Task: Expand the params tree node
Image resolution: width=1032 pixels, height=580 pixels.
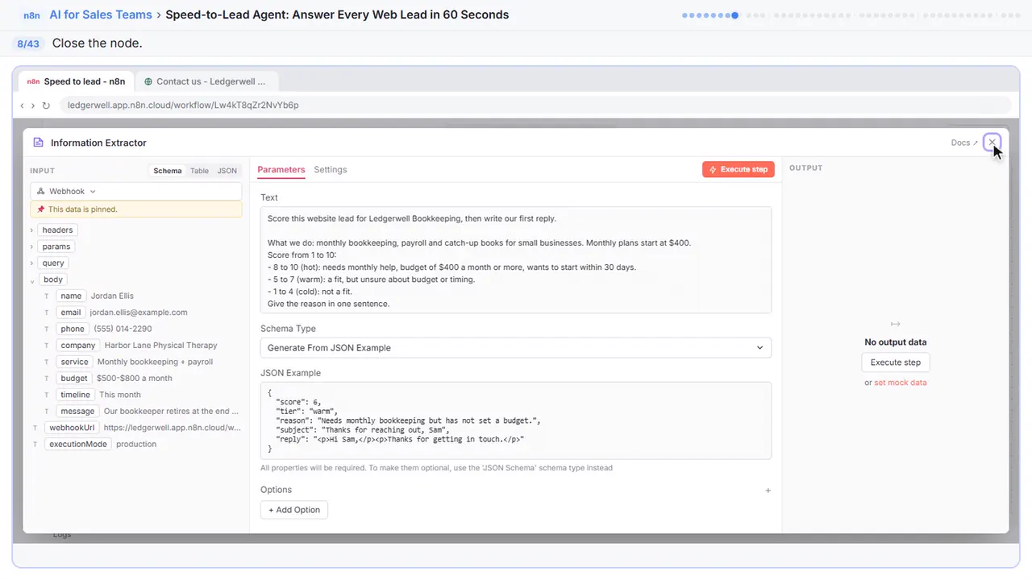Action: [x=32, y=246]
